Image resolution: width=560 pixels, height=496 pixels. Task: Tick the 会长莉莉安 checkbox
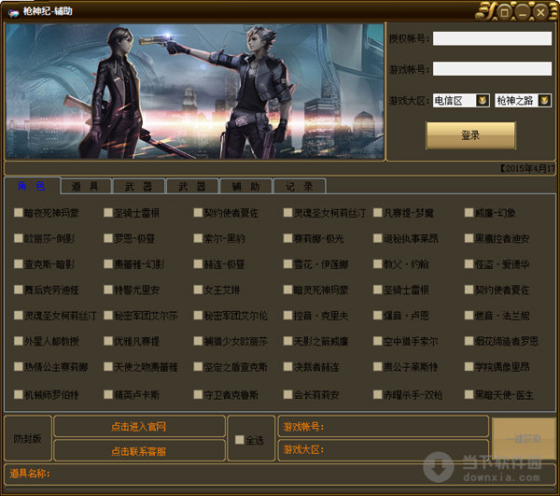287,394
